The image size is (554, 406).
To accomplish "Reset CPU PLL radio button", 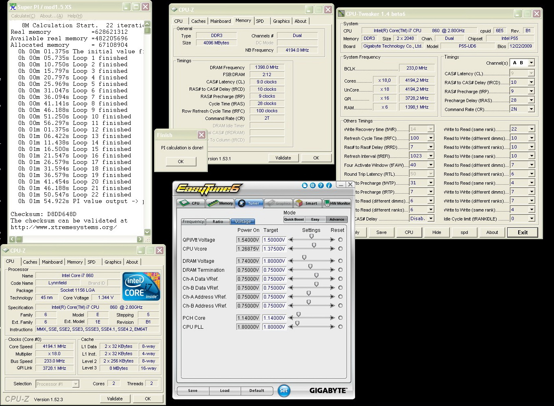I will point(340,327).
